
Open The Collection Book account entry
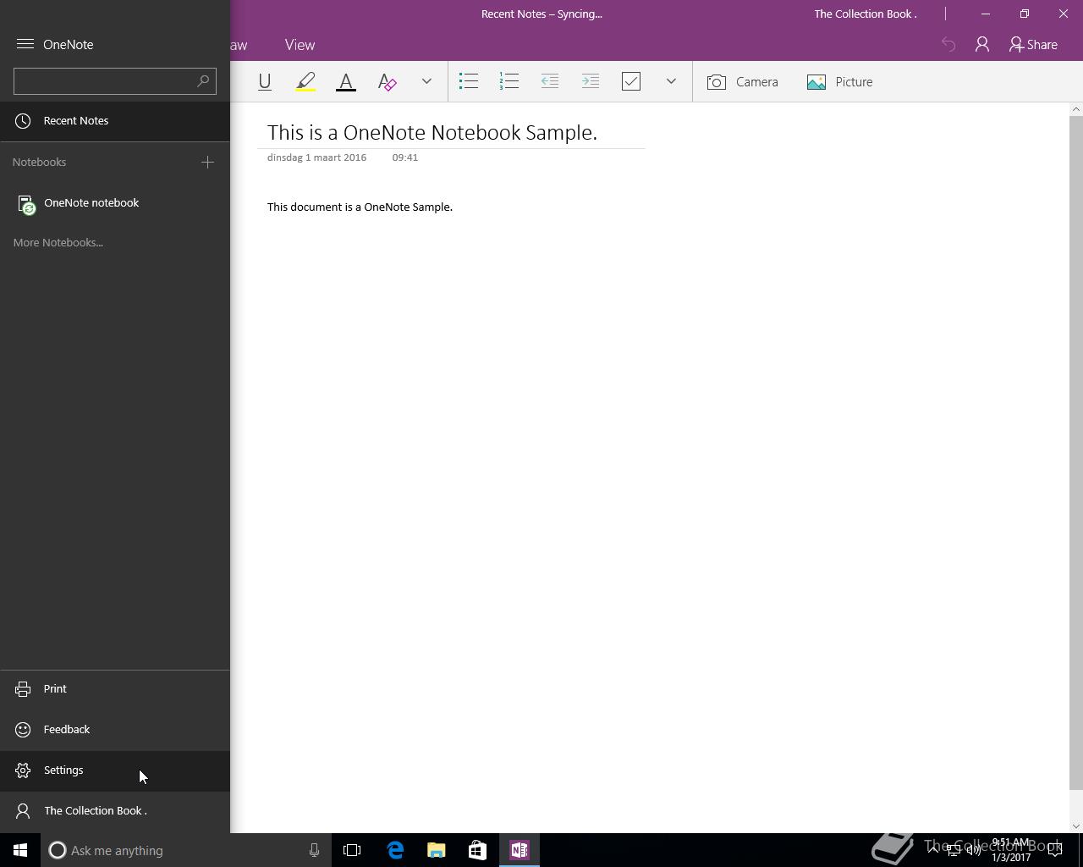click(115, 811)
